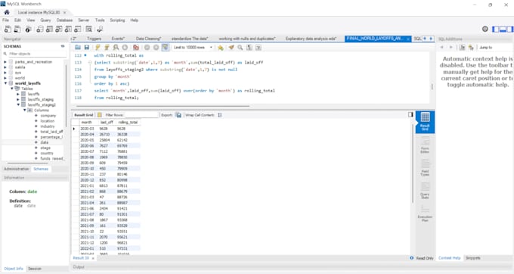Expand the layoffs_staging table
This screenshot has width=514, height=274.
[x=18, y=99]
